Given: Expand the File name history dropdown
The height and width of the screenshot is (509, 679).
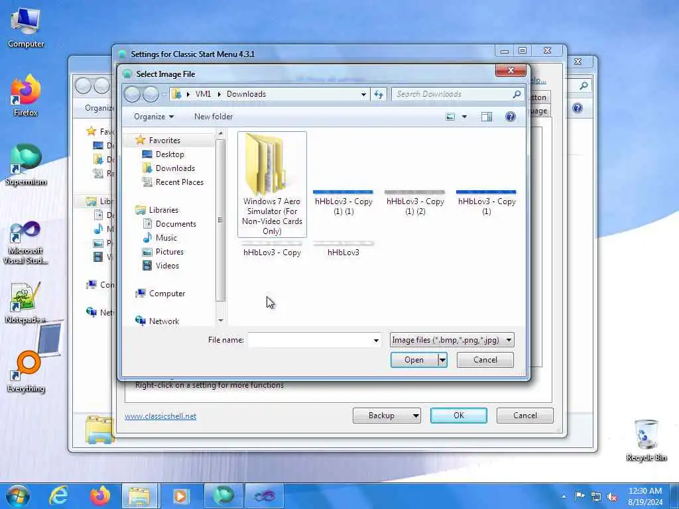Looking at the screenshot, I should [376, 340].
